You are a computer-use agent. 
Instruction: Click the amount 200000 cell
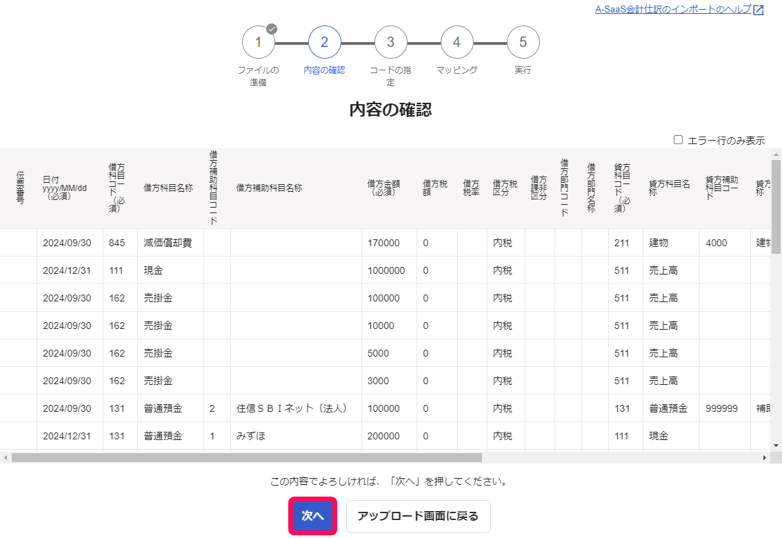(389, 436)
